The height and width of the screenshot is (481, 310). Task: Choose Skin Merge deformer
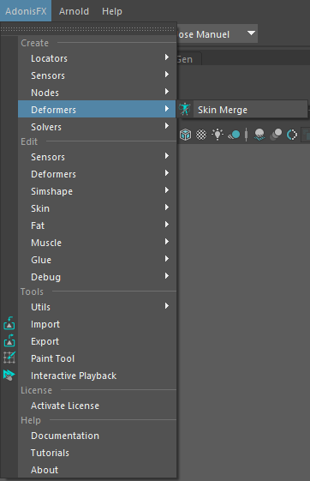pos(242,110)
